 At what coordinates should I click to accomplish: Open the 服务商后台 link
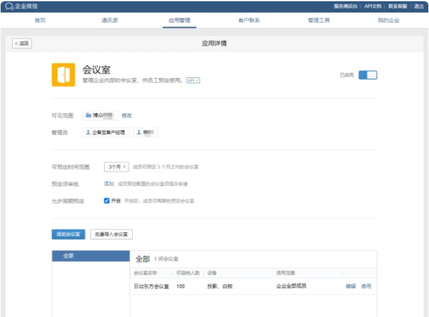[x=345, y=6]
